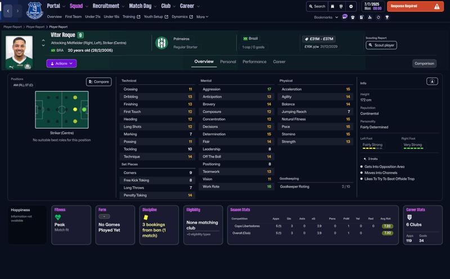The height and width of the screenshot is (279, 450).
Task: Go to Under 18s
Action: [x=111, y=17]
